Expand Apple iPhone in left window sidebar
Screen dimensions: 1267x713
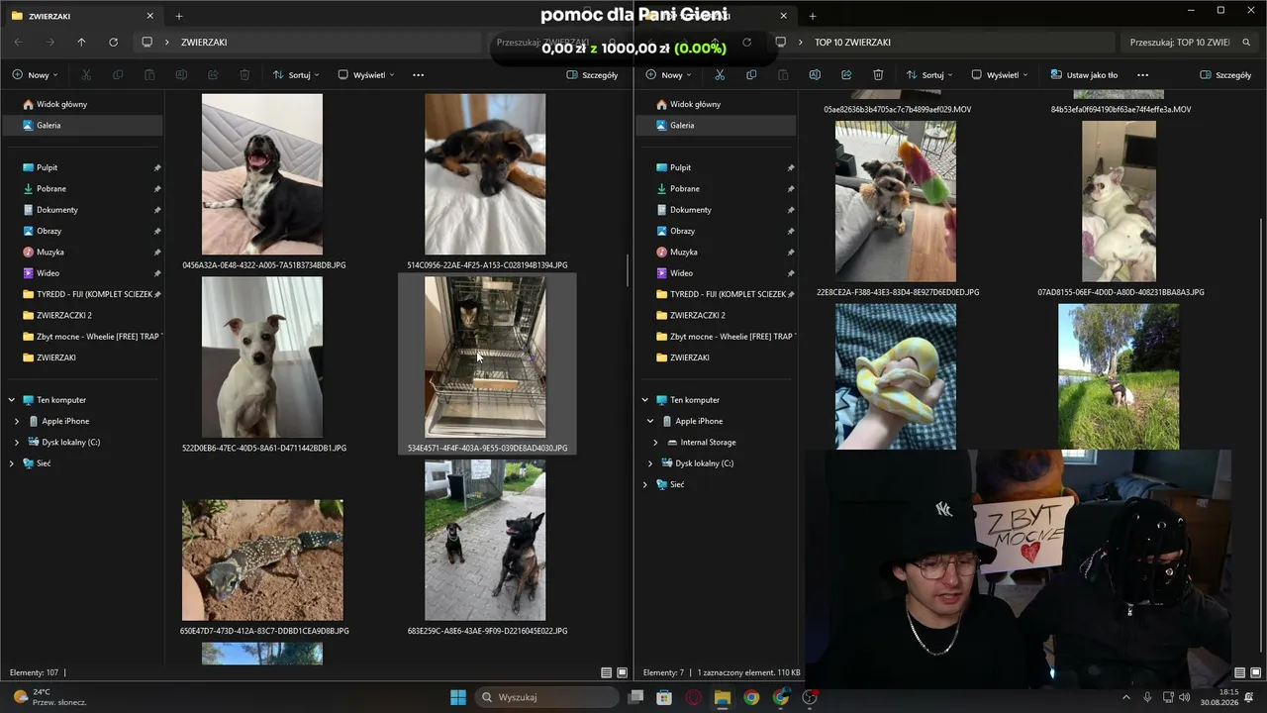(x=17, y=421)
